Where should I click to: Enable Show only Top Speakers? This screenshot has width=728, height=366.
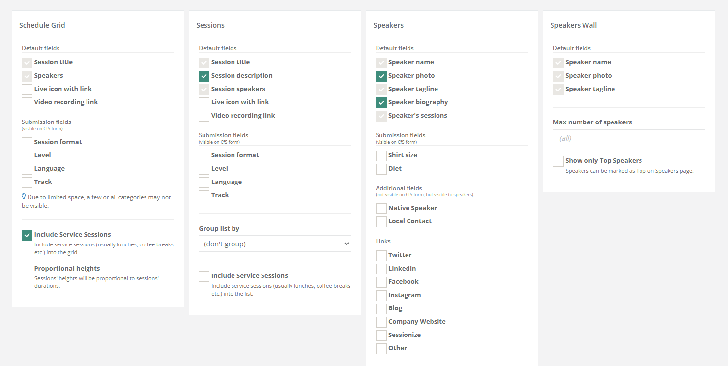(x=558, y=161)
